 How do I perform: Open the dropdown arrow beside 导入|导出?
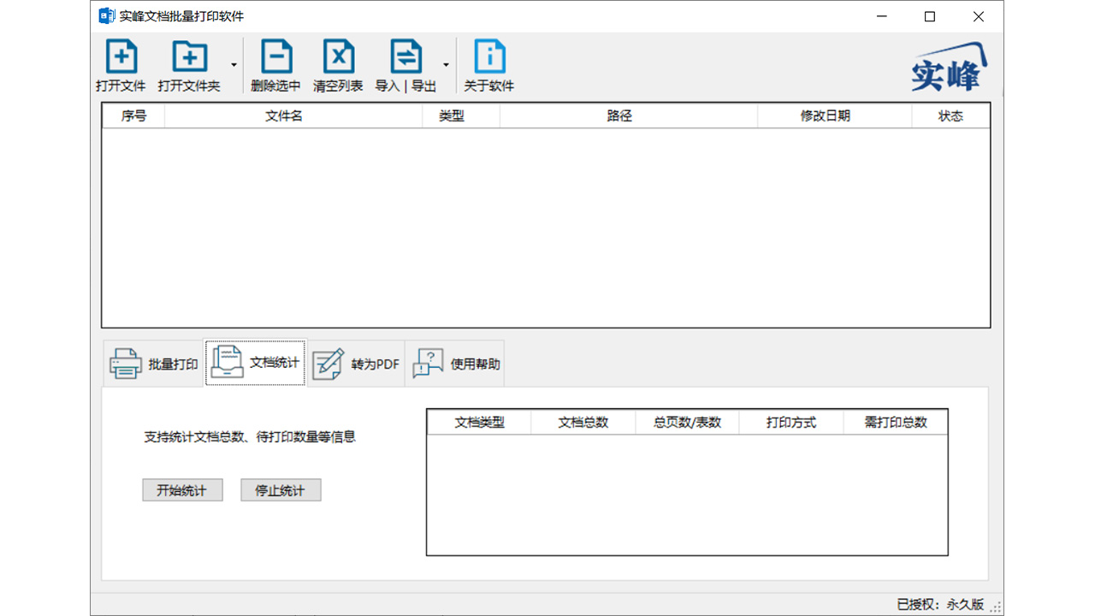(x=446, y=66)
